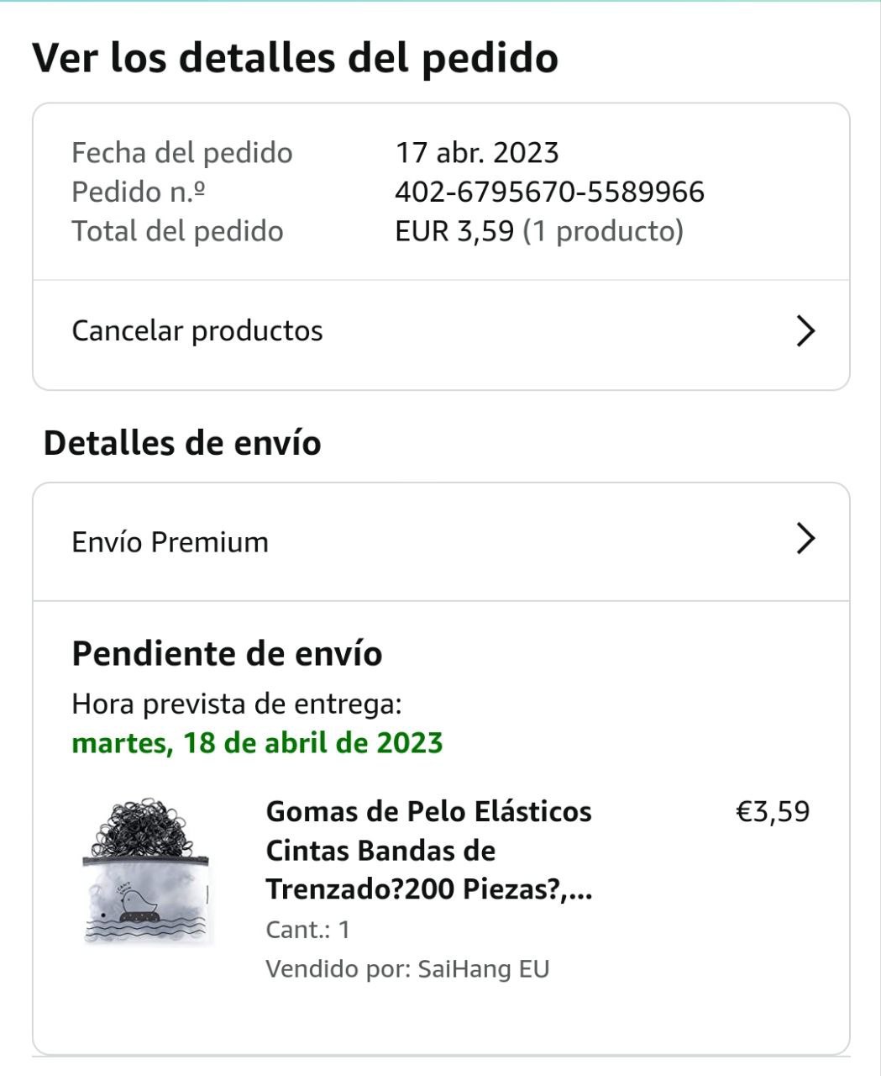Click the seller name SaiHang EU
The width and height of the screenshot is (881, 1076).
pos(483,969)
